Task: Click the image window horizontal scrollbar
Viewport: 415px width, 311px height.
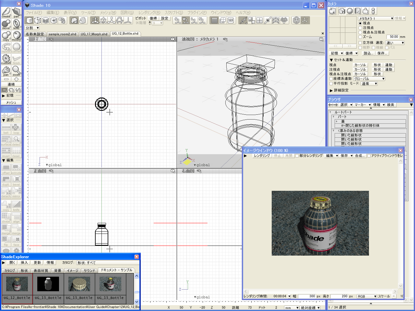Action: (320, 291)
